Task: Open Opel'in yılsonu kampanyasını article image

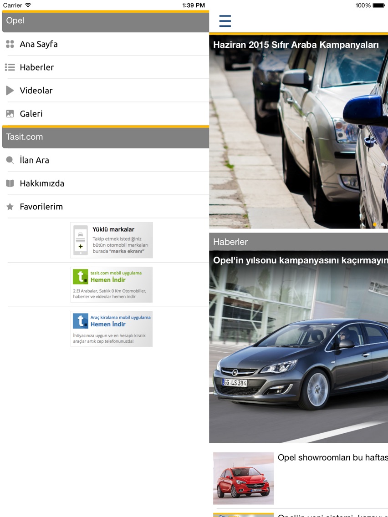Action: 299,347
